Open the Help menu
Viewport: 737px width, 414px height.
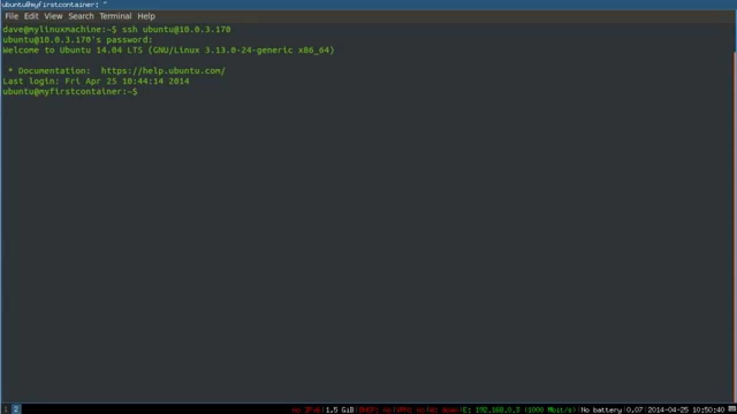[x=146, y=16]
